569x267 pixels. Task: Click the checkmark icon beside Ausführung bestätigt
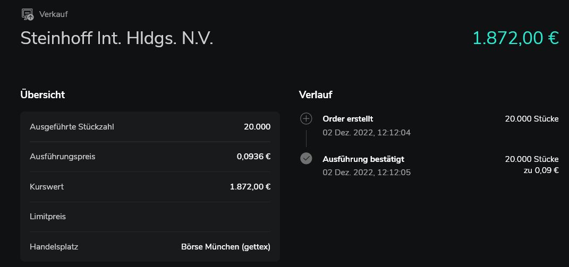coord(306,158)
